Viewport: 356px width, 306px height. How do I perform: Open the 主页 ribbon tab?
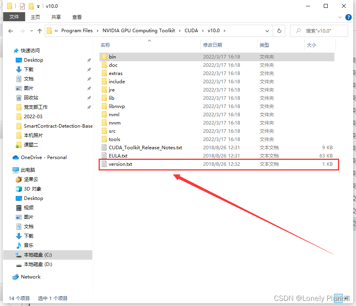(x=35, y=17)
